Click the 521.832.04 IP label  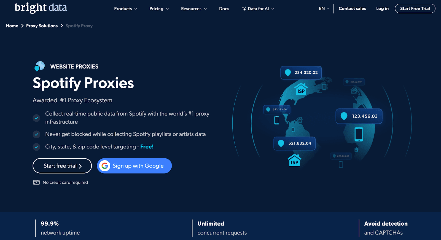294,143
